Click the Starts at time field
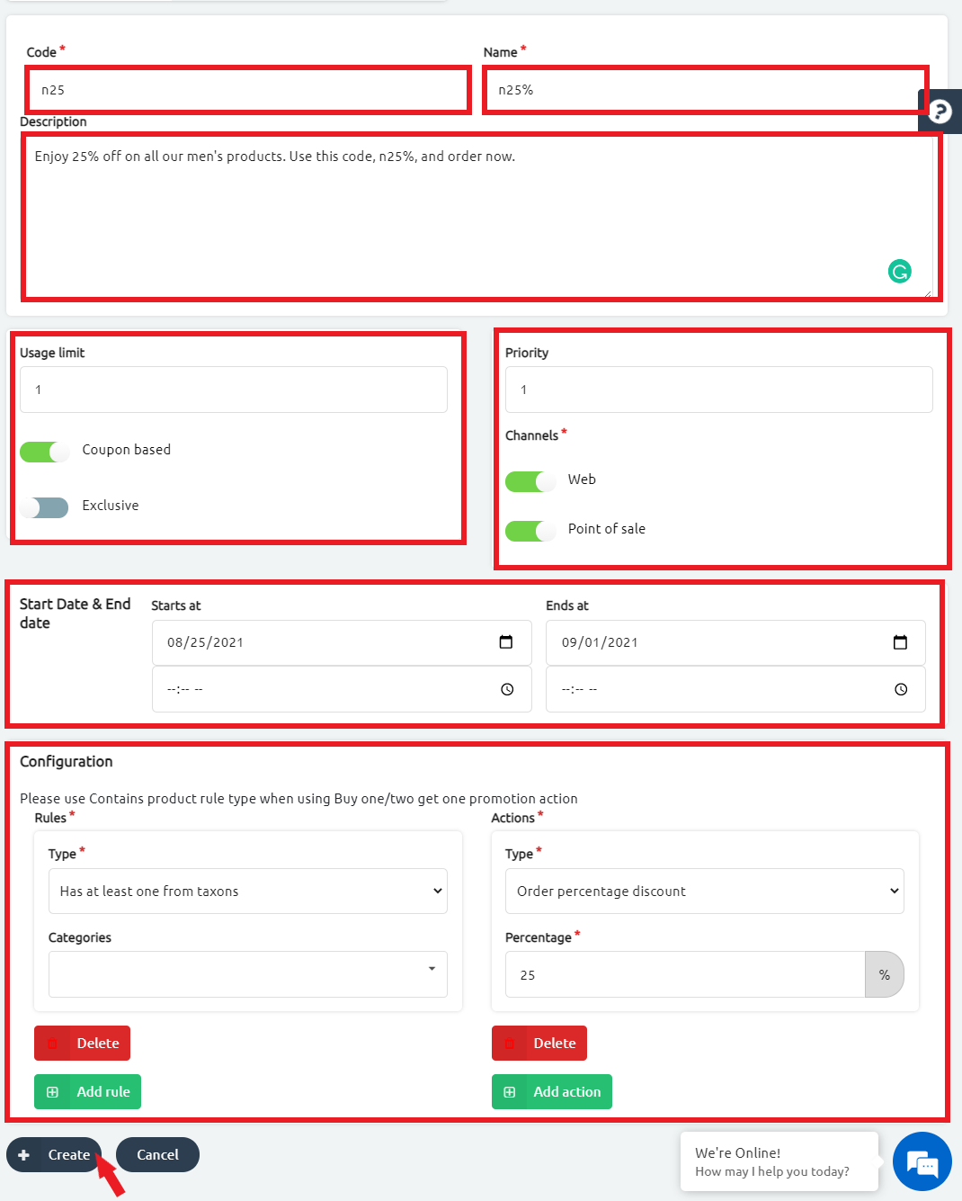The image size is (962, 1201). pyautogui.click(x=342, y=689)
